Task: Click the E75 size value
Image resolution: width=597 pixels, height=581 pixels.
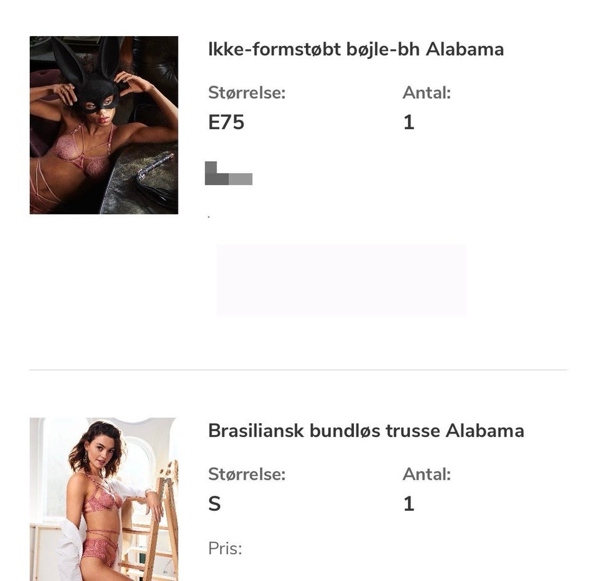Action: (226, 122)
